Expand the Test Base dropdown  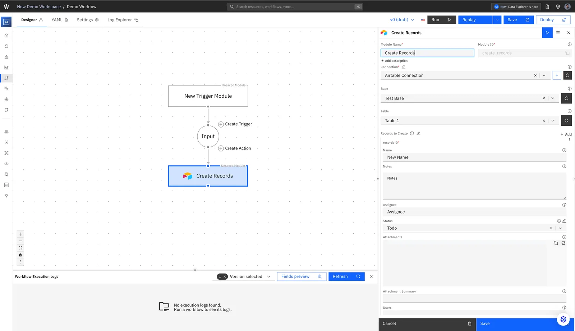pyautogui.click(x=553, y=98)
